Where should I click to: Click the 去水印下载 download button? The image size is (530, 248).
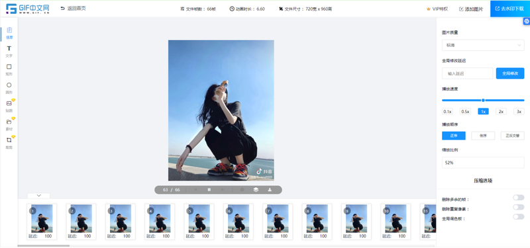click(510, 9)
